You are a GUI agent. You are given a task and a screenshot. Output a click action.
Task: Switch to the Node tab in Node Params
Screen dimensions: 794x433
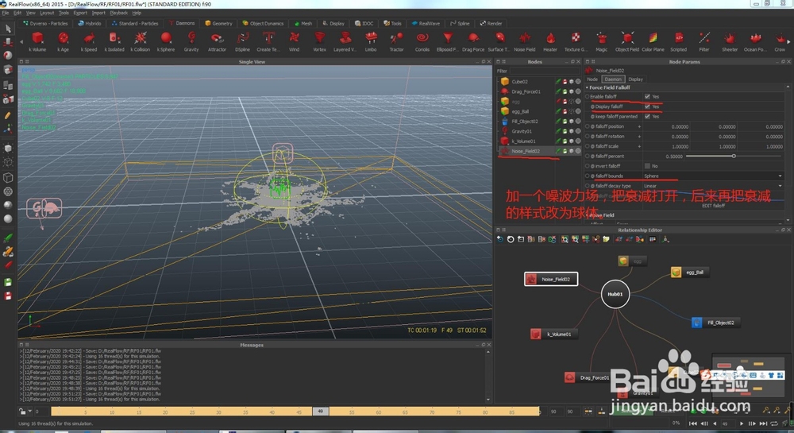pos(592,79)
